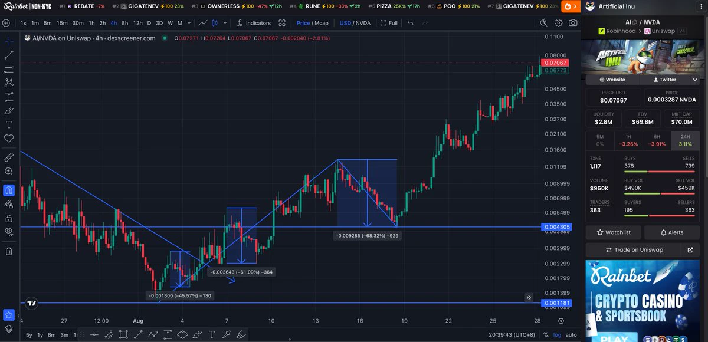
Task: Select the 1h timeframe
Action: 91,23
